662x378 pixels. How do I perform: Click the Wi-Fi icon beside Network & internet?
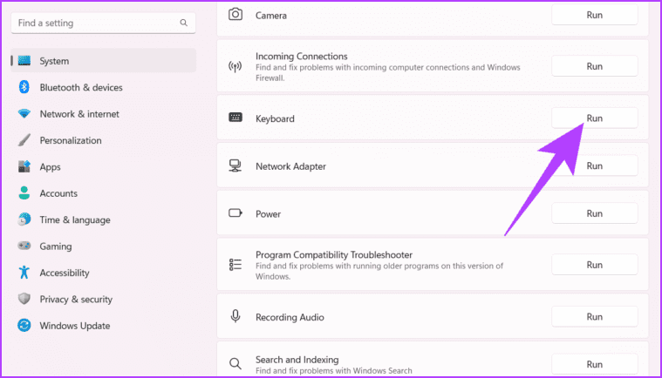pos(24,114)
